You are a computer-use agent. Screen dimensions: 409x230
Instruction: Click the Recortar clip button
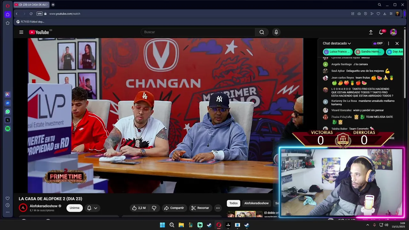[x=200, y=208]
